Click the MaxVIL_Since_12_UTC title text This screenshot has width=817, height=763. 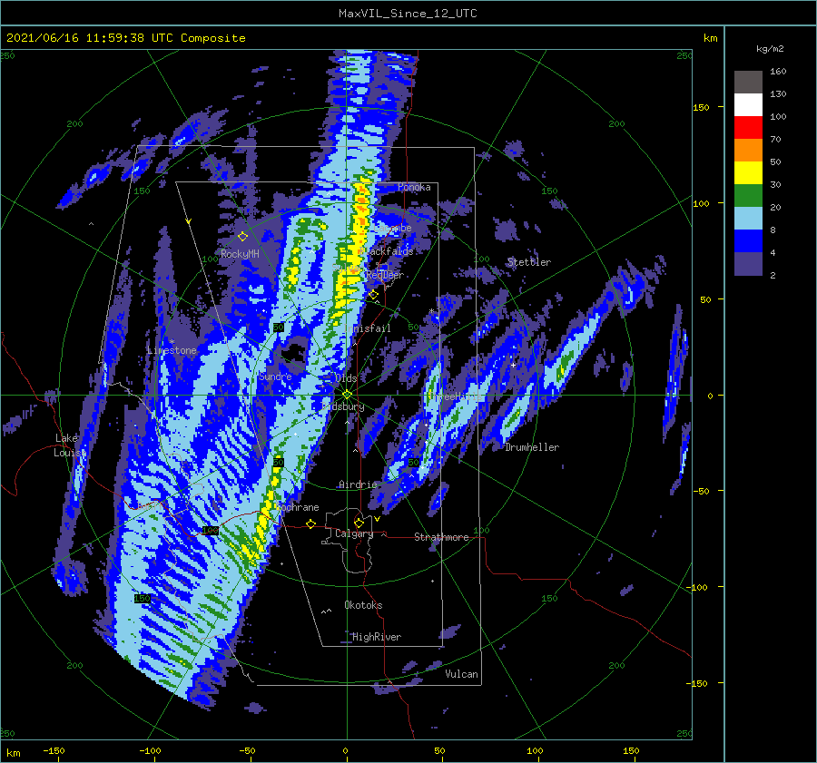pos(408,14)
